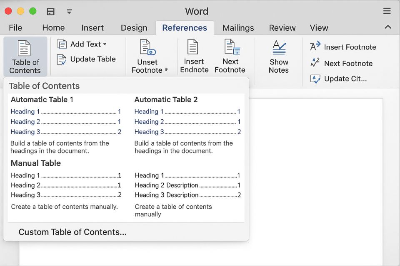Open the toolbar customize dropdown near Save
The width and height of the screenshot is (400, 266).
click(69, 12)
